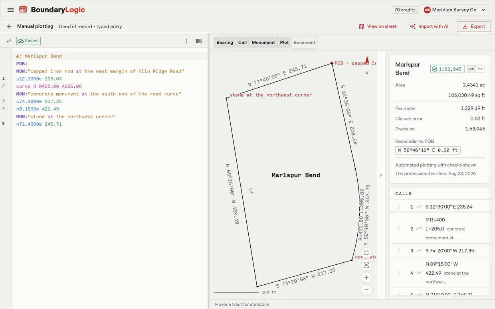The image size is (495, 309).
Task: Click the Export button
Action: pyautogui.click(x=473, y=26)
